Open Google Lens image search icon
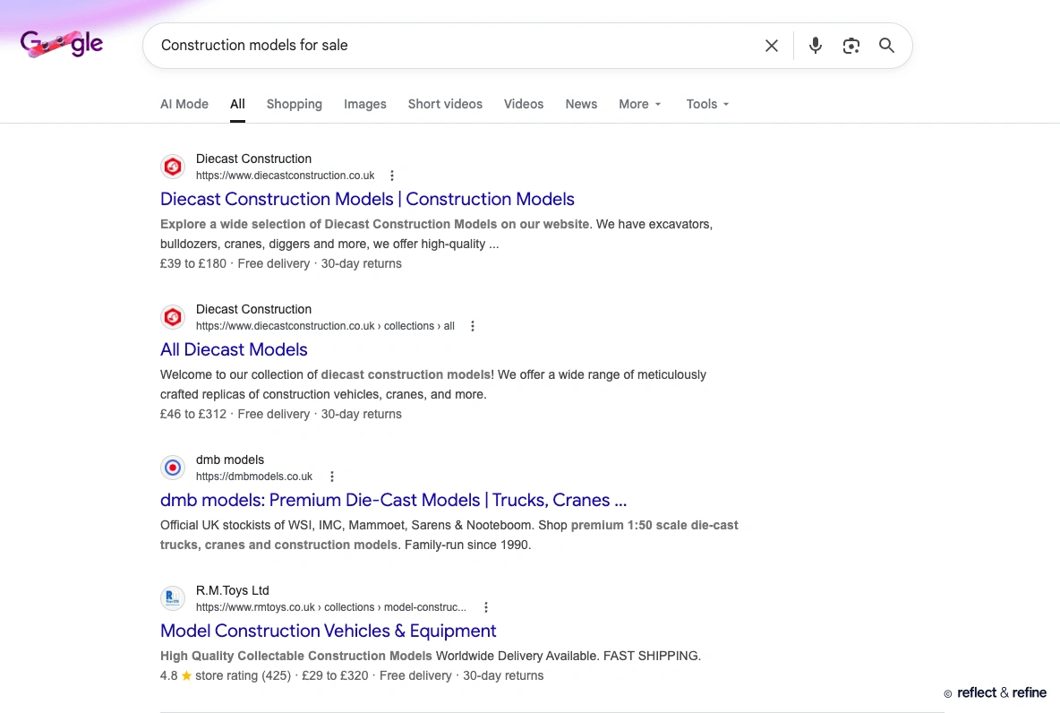 851,45
